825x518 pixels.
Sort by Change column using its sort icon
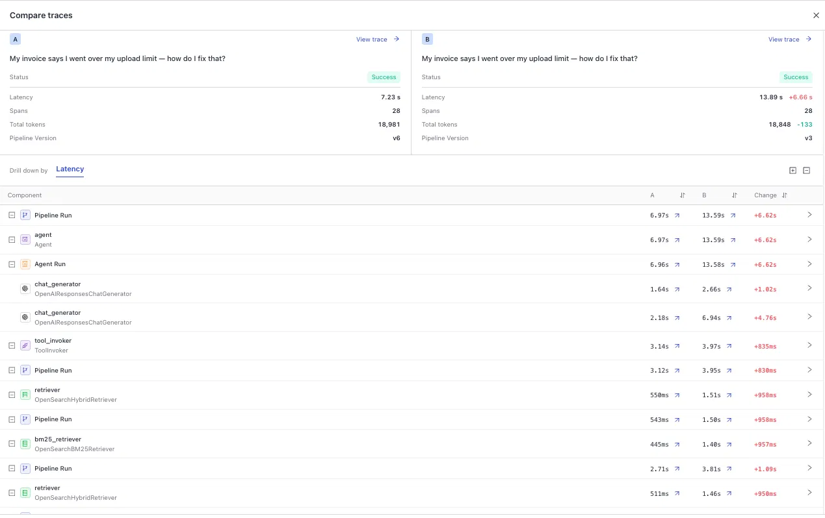pos(785,195)
